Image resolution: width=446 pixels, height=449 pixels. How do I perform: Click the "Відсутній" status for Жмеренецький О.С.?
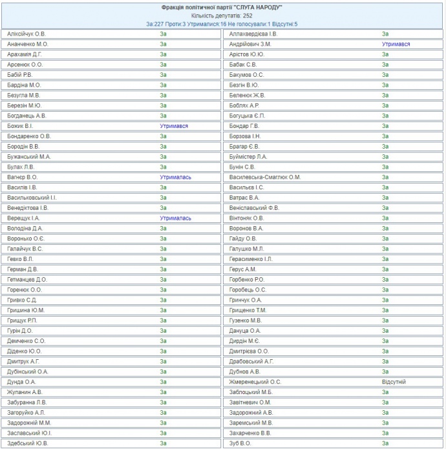pos(394,382)
